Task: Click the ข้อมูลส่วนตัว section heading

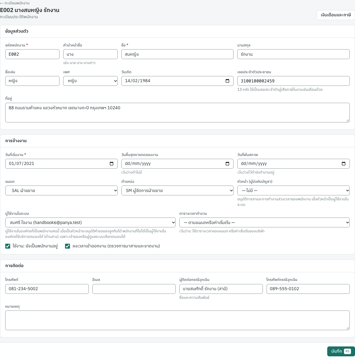Action: [17, 31]
